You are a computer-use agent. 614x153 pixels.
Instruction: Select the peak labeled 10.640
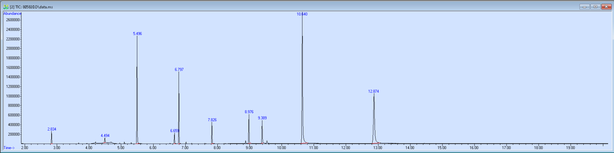pos(302,14)
